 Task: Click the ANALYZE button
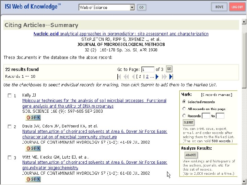pyautogui.click(x=191, y=155)
